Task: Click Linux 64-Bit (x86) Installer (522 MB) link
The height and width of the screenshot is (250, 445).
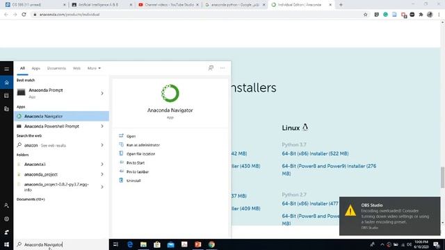Action: pos(315,153)
